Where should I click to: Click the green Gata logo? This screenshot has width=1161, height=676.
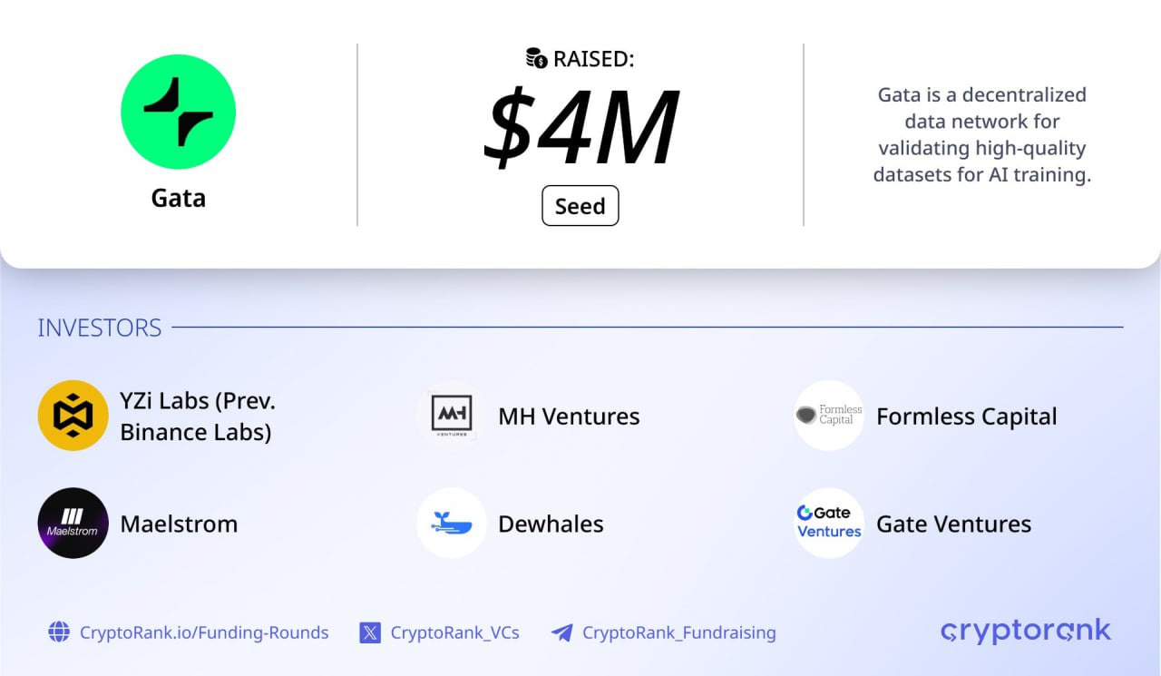click(178, 112)
